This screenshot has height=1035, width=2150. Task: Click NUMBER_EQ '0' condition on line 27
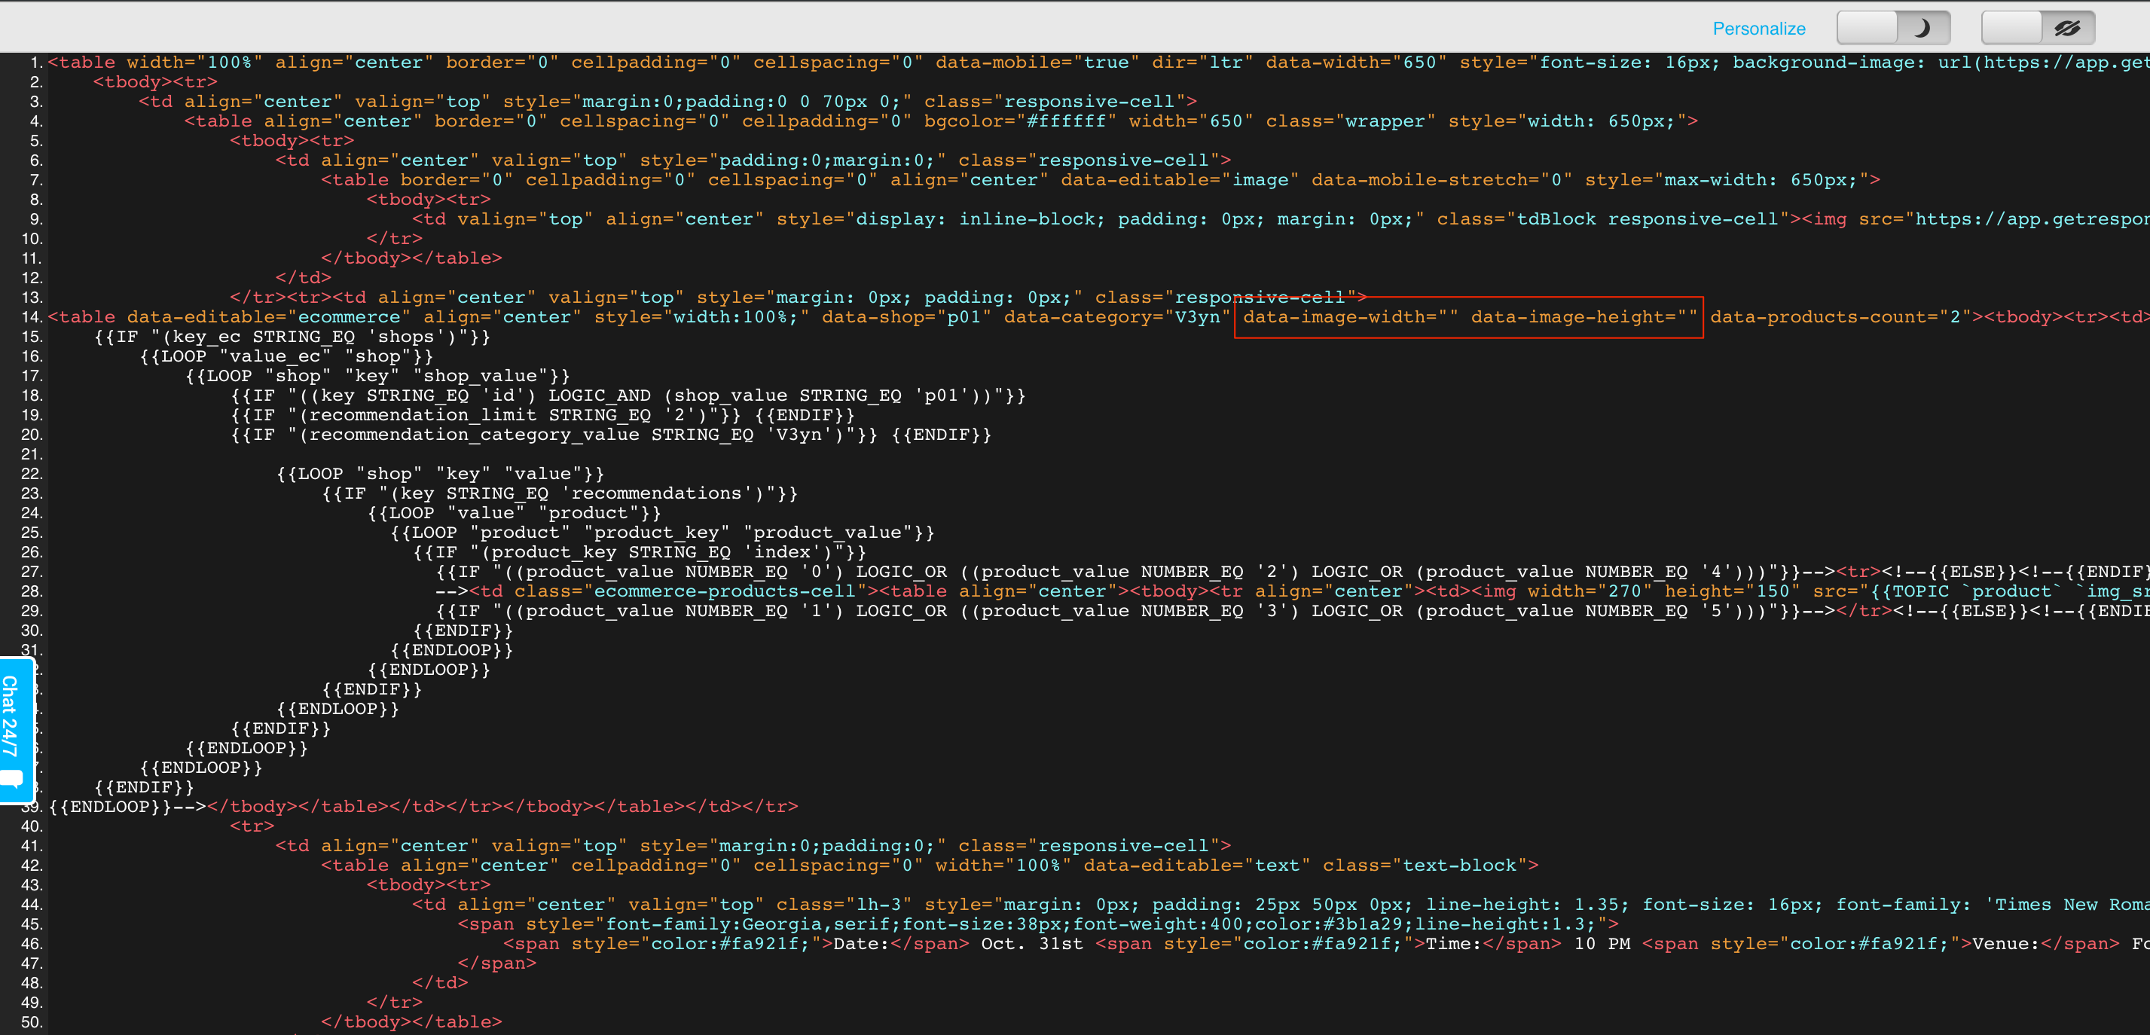pos(759,572)
